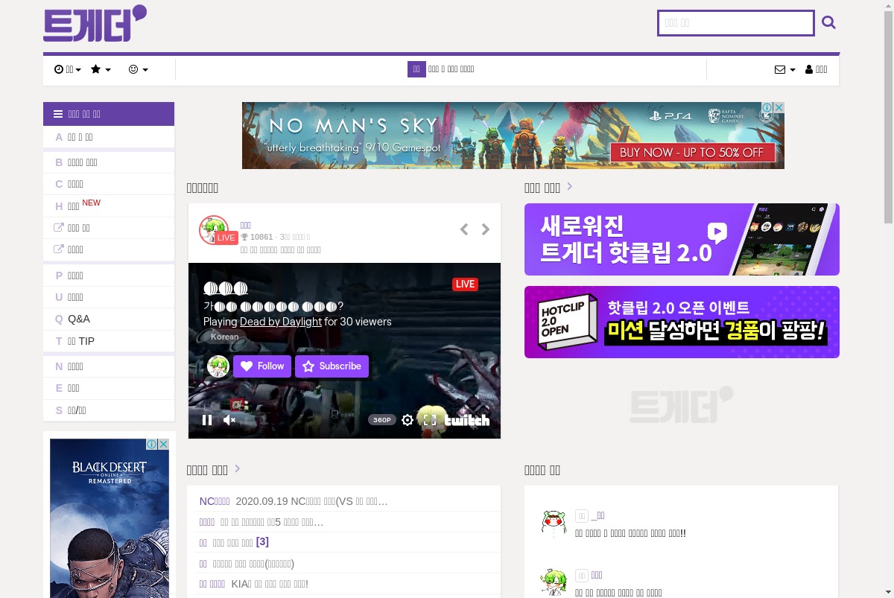Click the Dead by Daylight game link
Viewport: 894px width, 598px height.
(x=281, y=322)
